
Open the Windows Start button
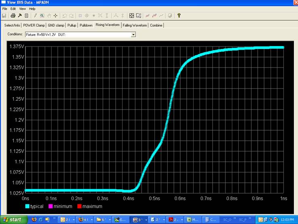coord(14,220)
